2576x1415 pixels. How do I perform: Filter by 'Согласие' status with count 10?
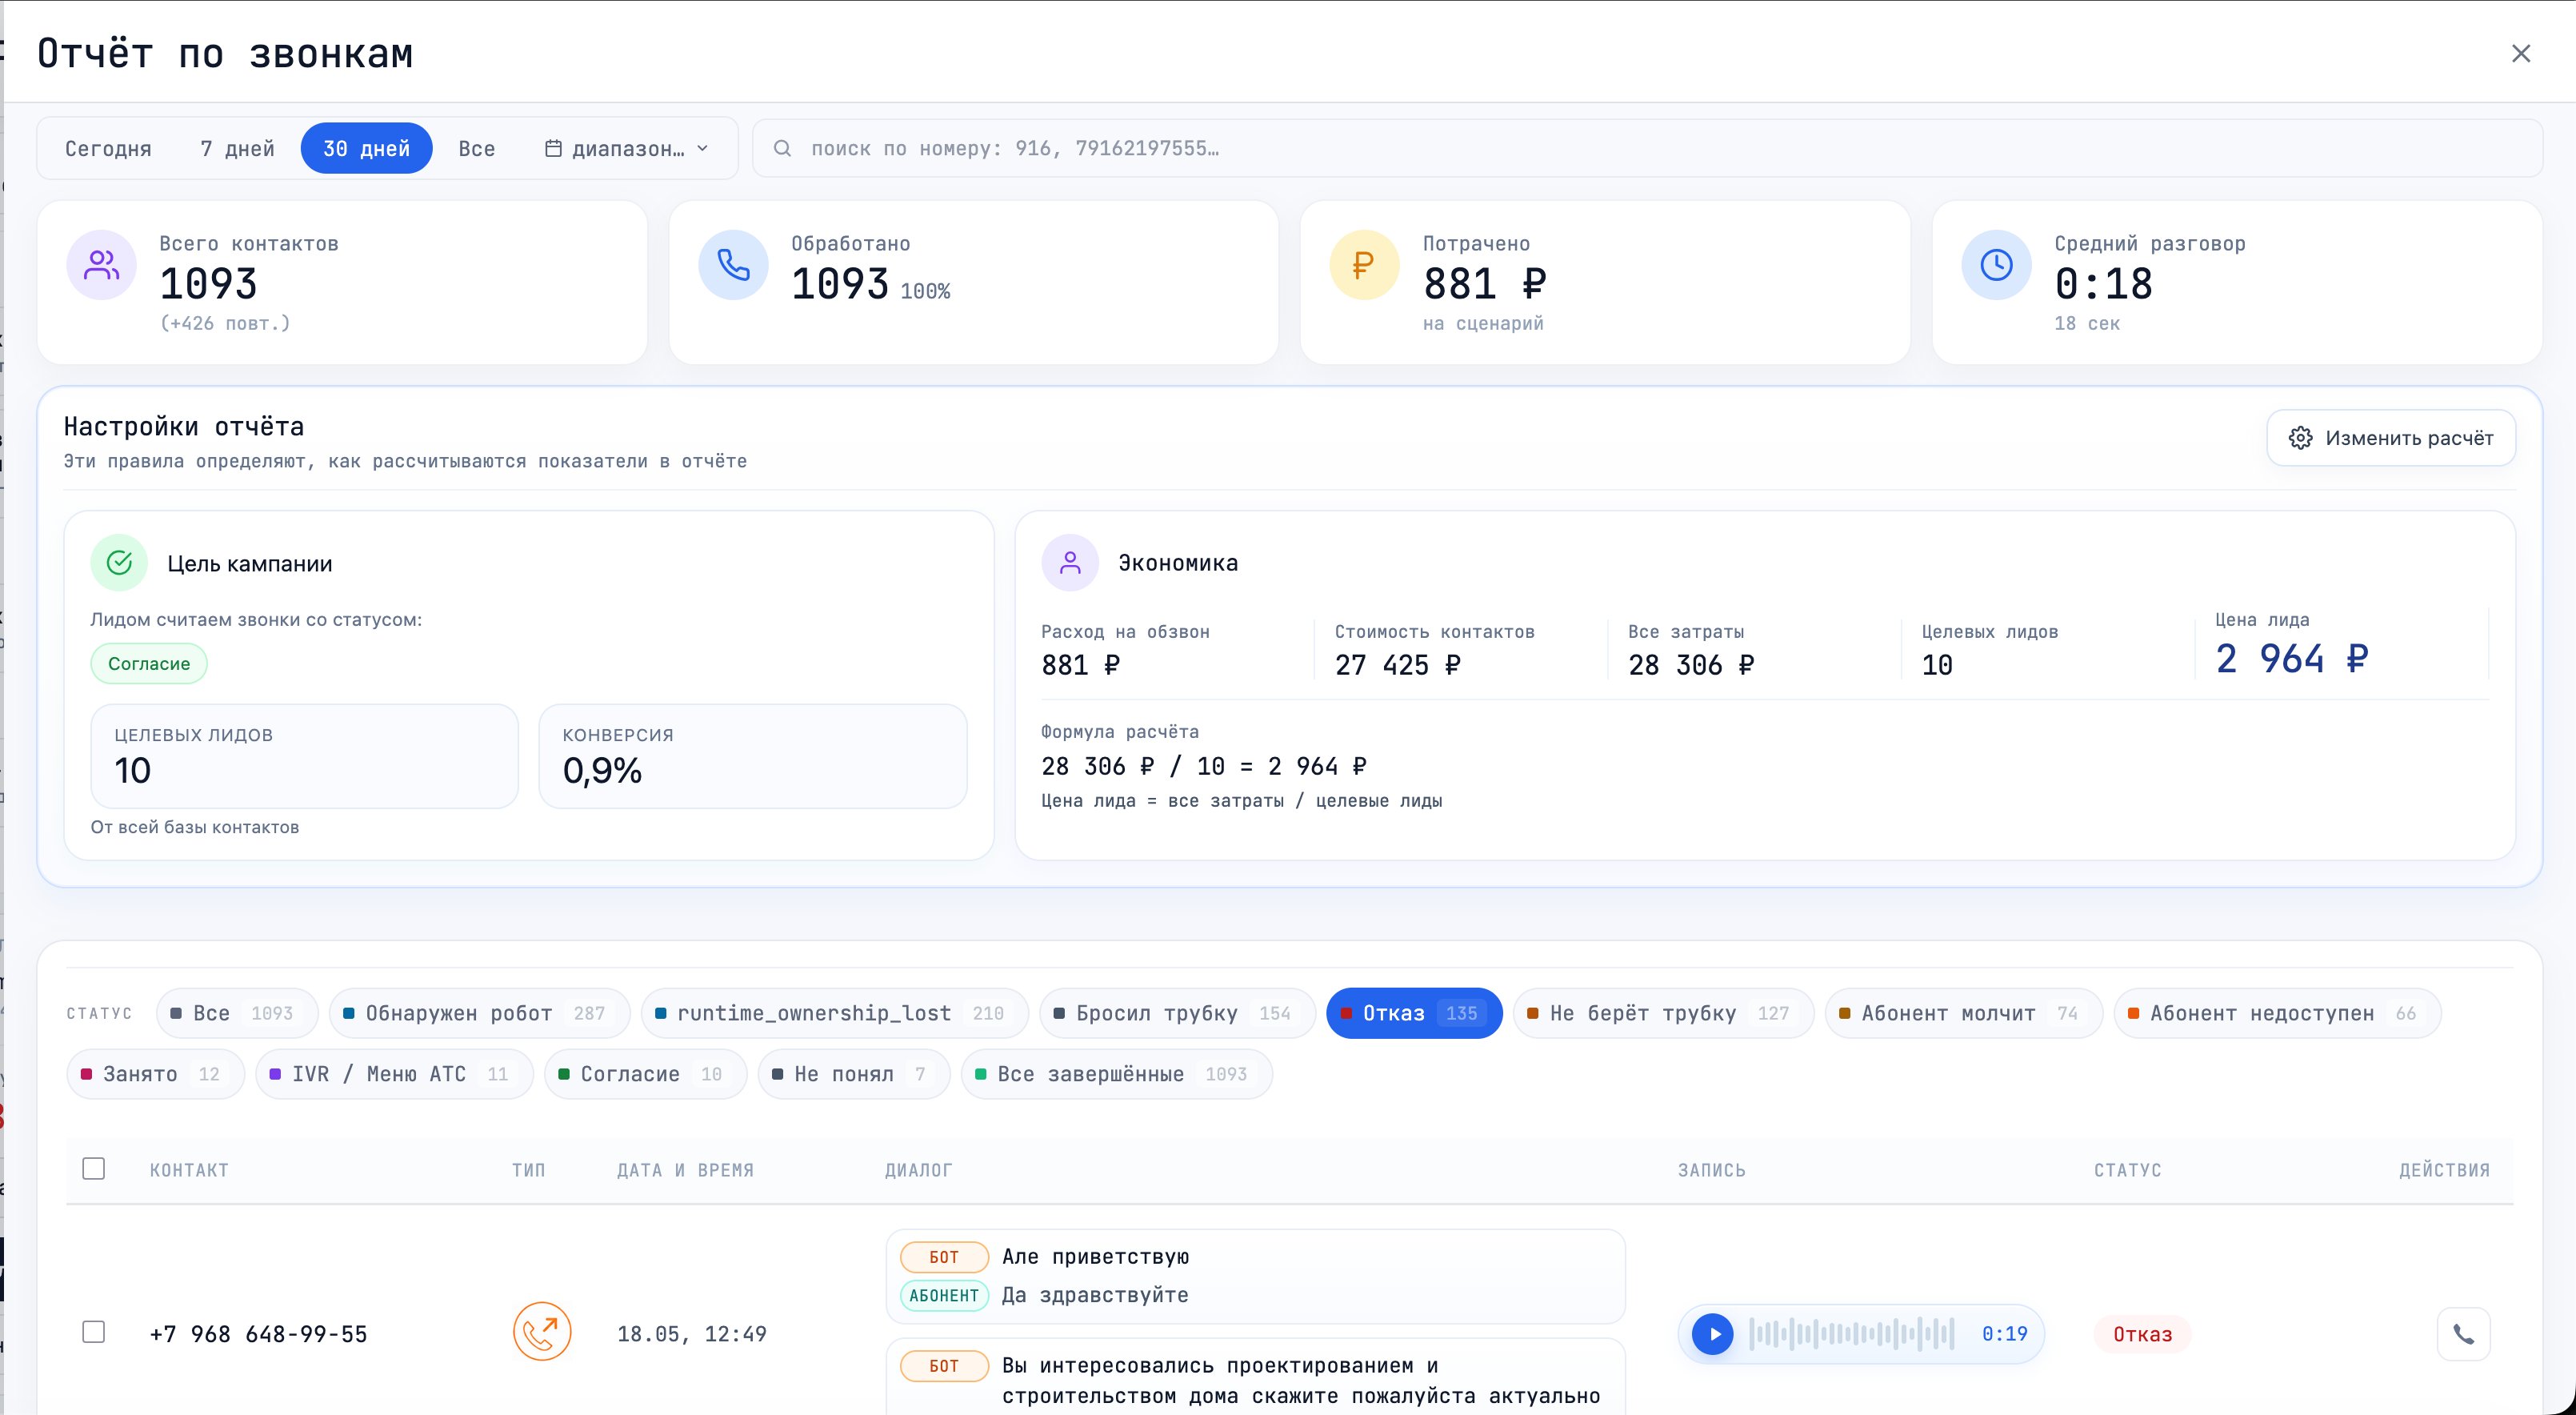click(645, 1074)
